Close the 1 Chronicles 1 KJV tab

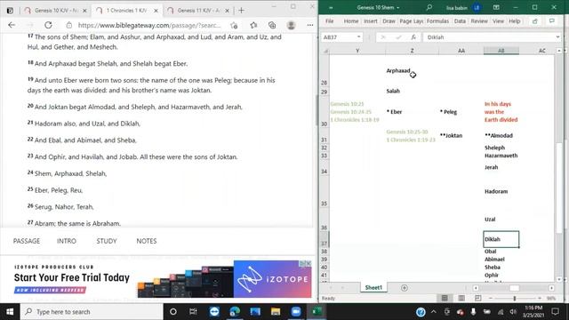(156, 11)
